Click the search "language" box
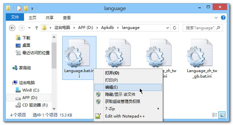The image size is (233, 125). pyautogui.click(x=203, y=28)
